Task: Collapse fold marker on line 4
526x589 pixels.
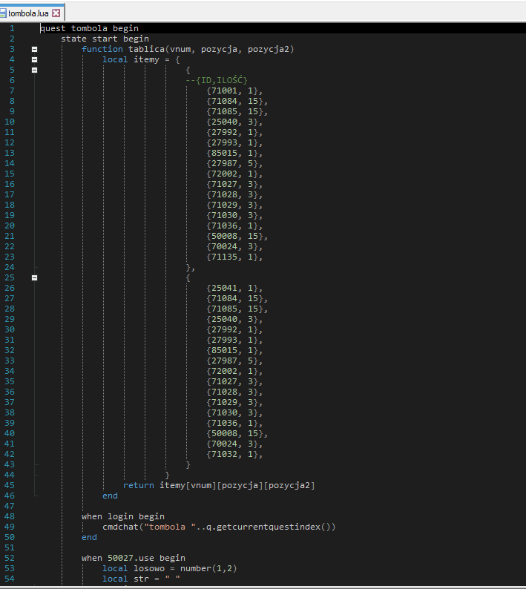Action: tap(35, 59)
